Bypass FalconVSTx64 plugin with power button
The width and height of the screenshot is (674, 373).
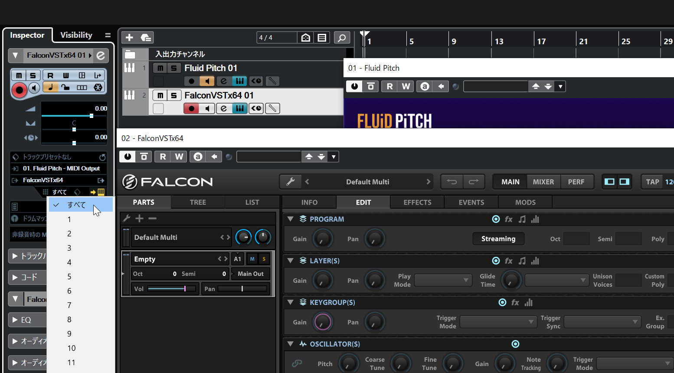coord(128,157)
